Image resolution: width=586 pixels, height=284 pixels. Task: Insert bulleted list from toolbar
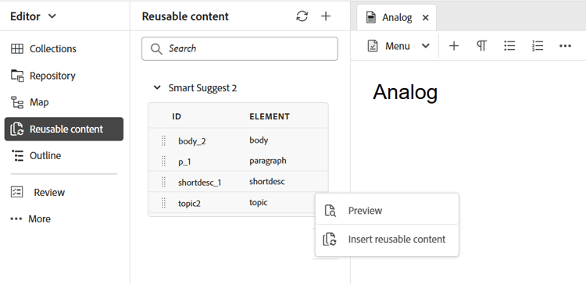coord(509,46)
